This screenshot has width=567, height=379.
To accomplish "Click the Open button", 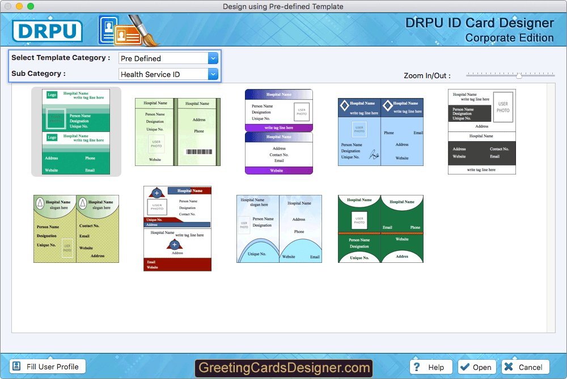I will point(478,367).
